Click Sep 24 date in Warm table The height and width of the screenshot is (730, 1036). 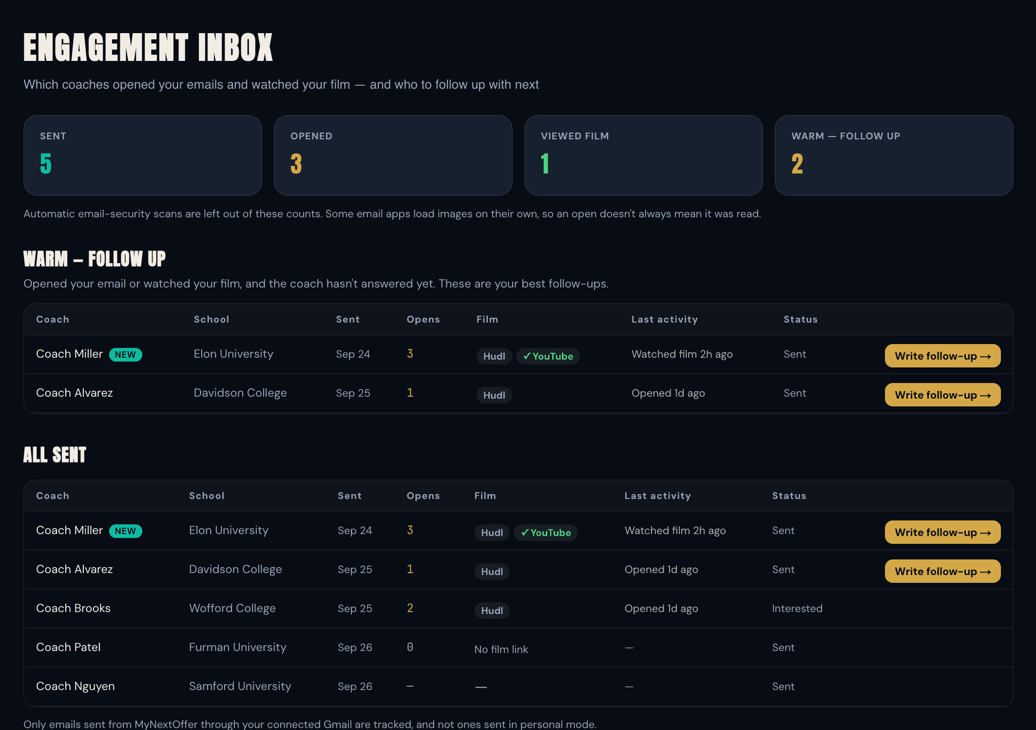click(353, 354)
